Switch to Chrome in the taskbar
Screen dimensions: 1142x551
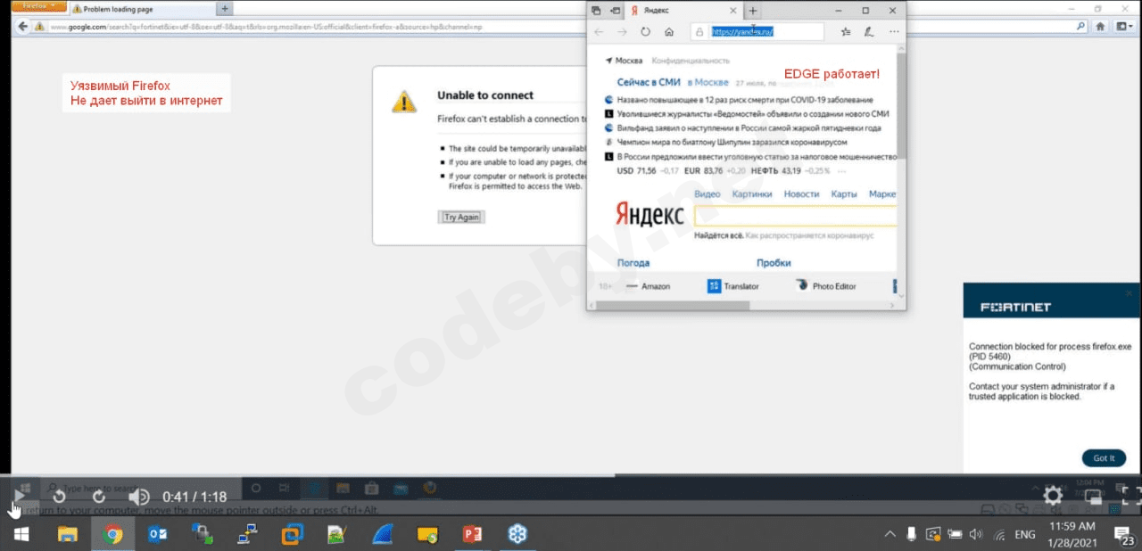112,535
